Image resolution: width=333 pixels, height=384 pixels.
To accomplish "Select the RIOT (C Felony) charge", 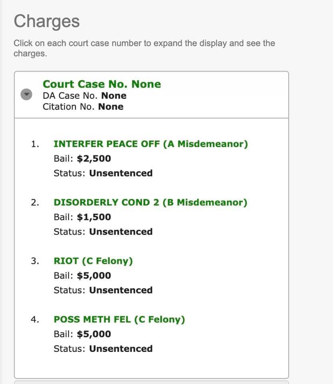I will 93,261.
